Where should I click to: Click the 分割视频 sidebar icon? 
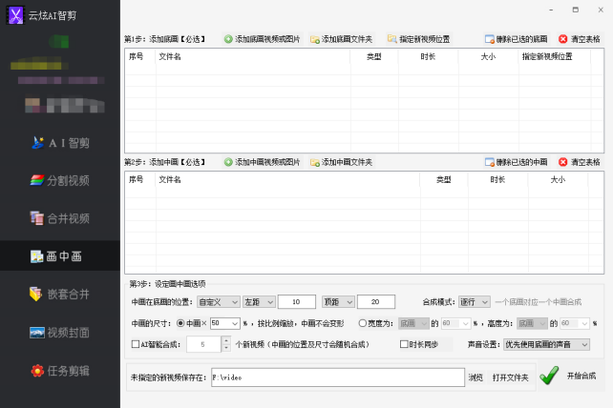pos(37,180)
